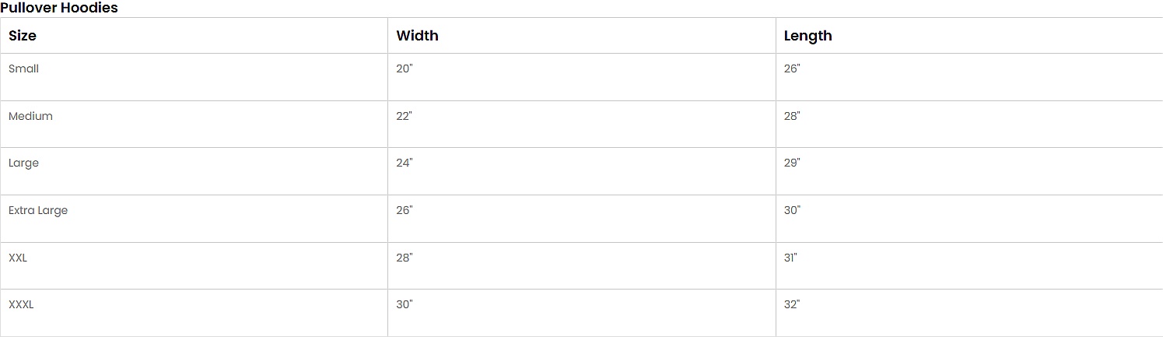Screen dimensions: 1163x337
Task: Click the Pullover Hoodies table heading
Action: (59, 8)
